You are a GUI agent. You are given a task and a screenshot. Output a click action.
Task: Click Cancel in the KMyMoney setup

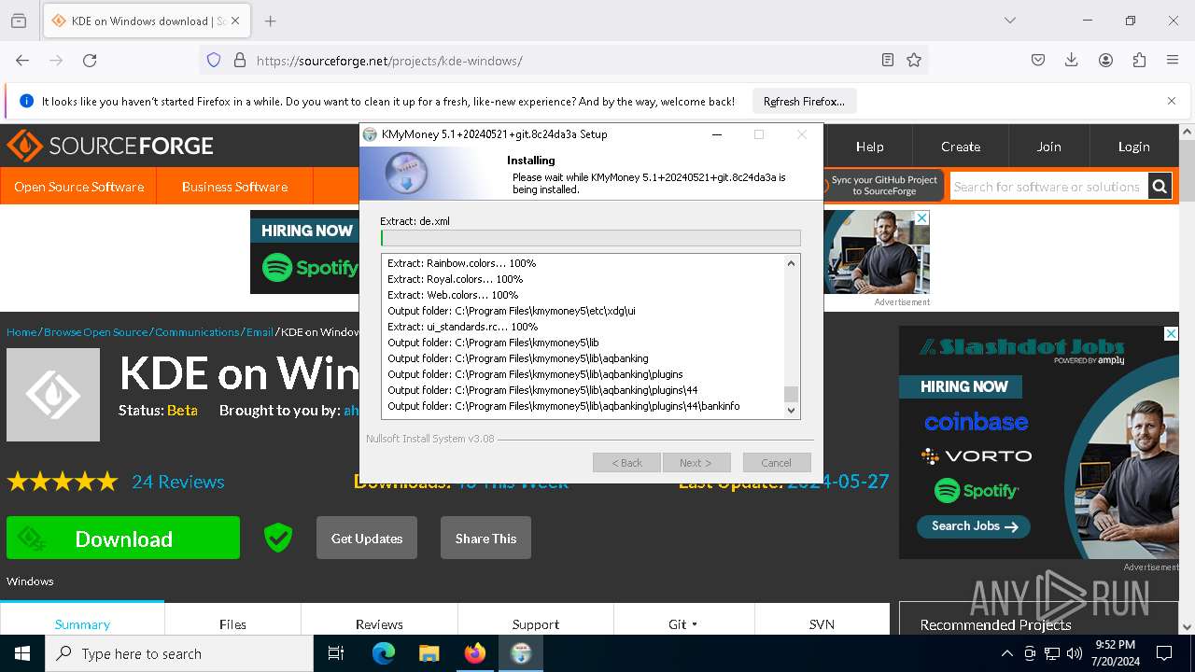point(776,463)
